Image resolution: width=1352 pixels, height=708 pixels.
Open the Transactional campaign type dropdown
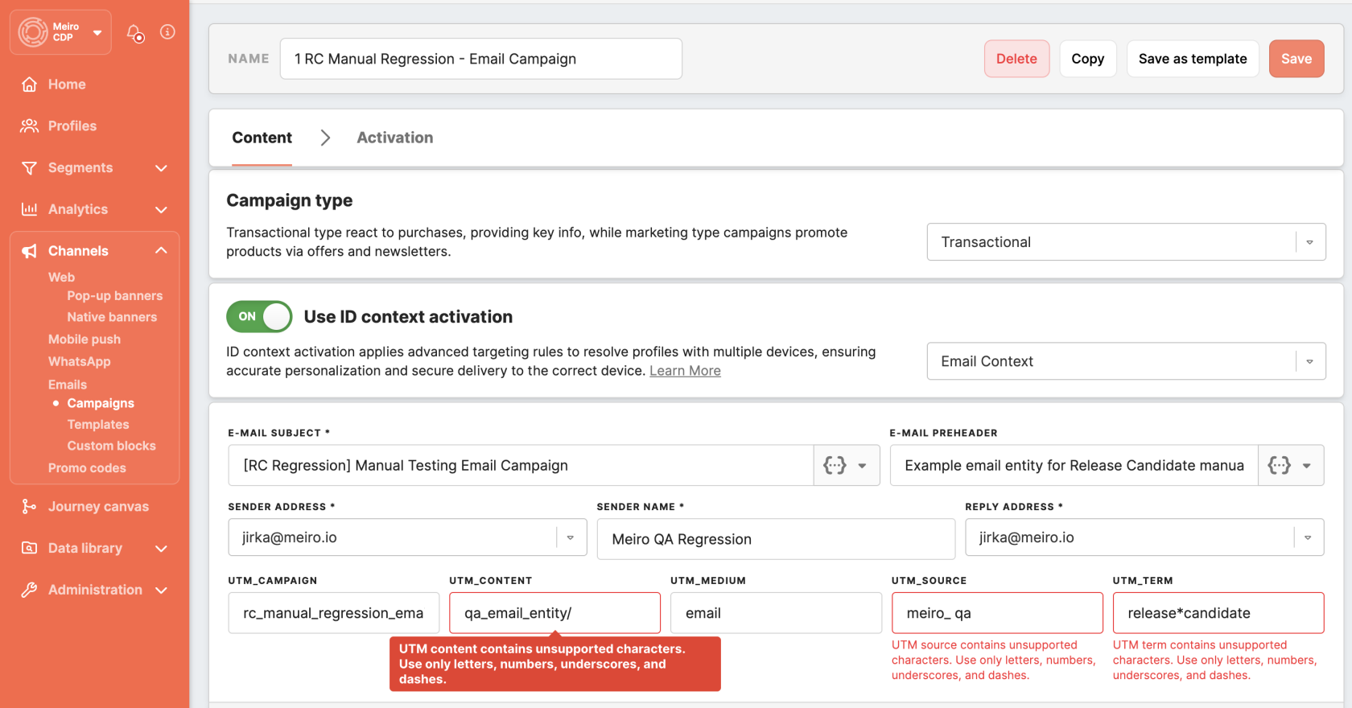[1126, 242]
